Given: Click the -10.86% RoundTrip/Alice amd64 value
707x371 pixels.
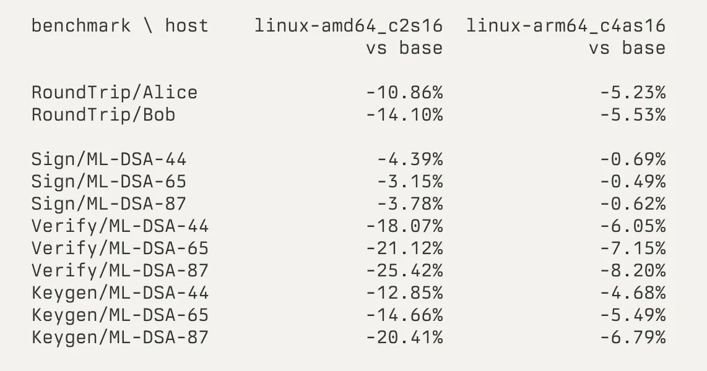Looking at the screenshot, I should [x=404, y=93].
